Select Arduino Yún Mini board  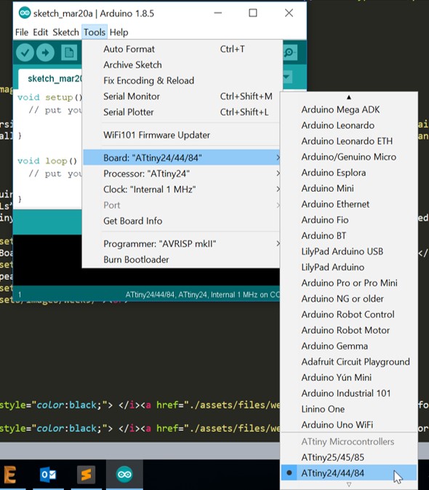[349, 377]
